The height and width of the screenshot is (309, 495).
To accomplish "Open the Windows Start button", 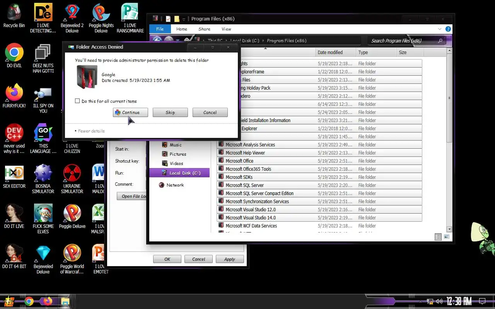I will click(x=10, y=301).
